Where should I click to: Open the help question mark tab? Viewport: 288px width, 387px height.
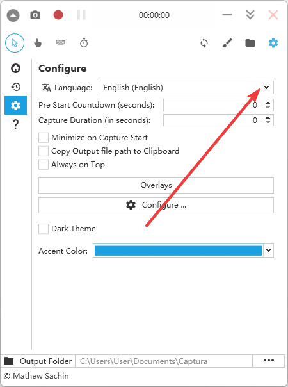pos(15,124)
